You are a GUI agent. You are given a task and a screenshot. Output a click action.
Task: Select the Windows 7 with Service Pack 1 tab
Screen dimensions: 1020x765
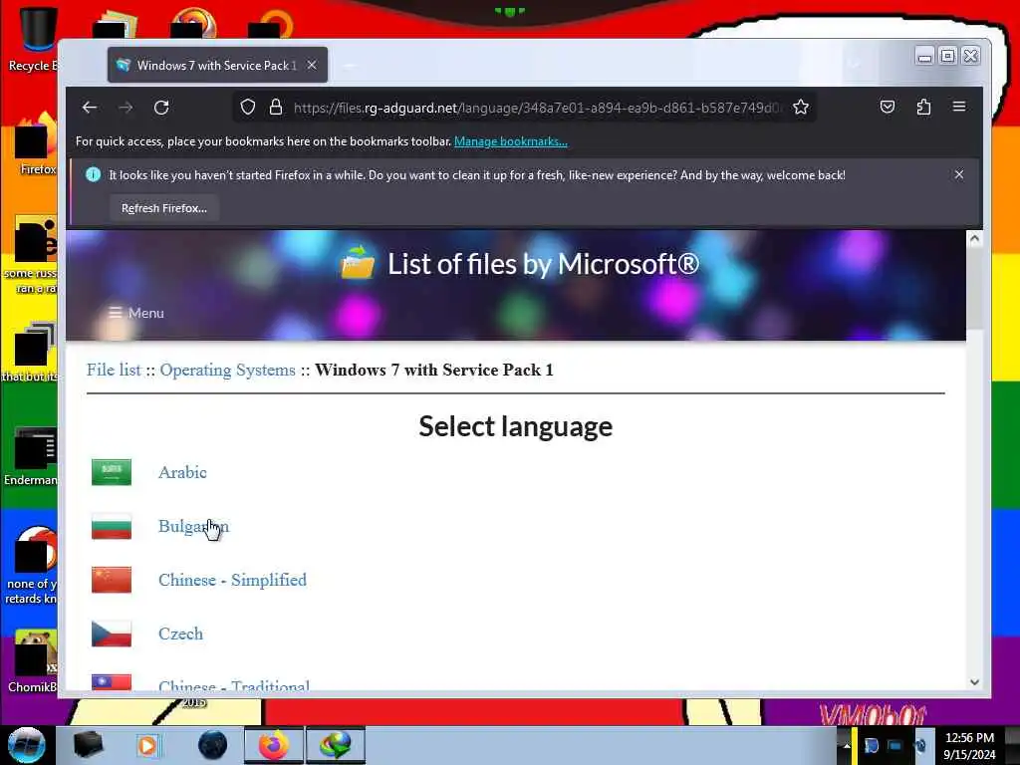coord(217,65)
